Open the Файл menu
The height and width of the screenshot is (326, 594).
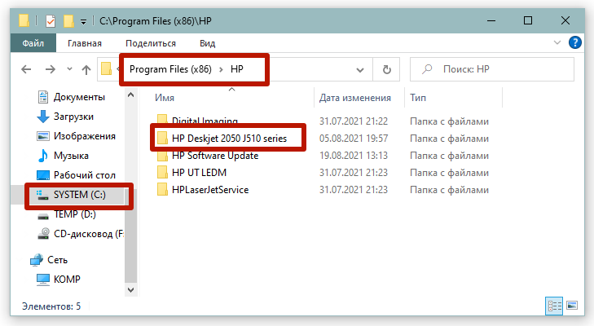(33, 43)
